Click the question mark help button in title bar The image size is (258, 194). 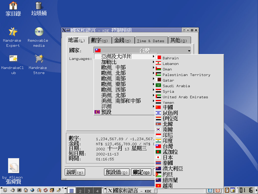(184, 30)
